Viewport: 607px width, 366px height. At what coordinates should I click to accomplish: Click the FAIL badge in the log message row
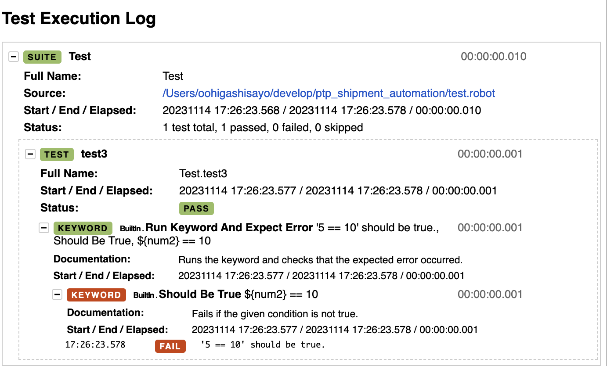170,346
